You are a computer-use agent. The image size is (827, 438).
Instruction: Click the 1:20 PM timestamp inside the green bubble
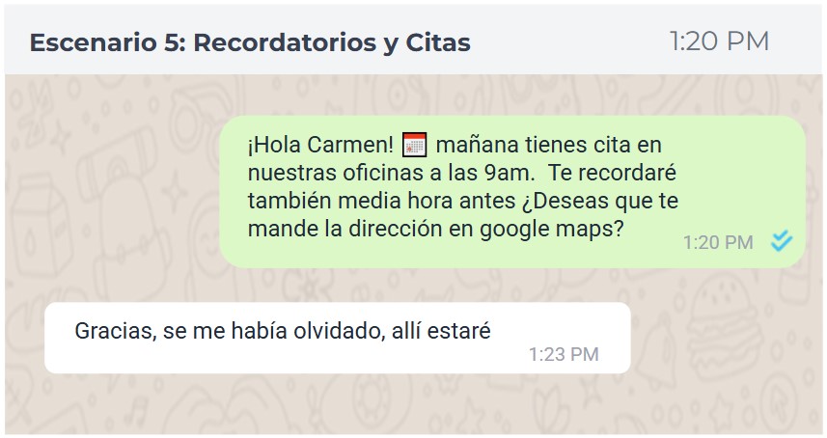(718, 242)
